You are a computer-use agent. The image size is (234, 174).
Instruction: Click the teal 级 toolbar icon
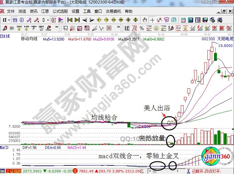click(x=174, y=20)
